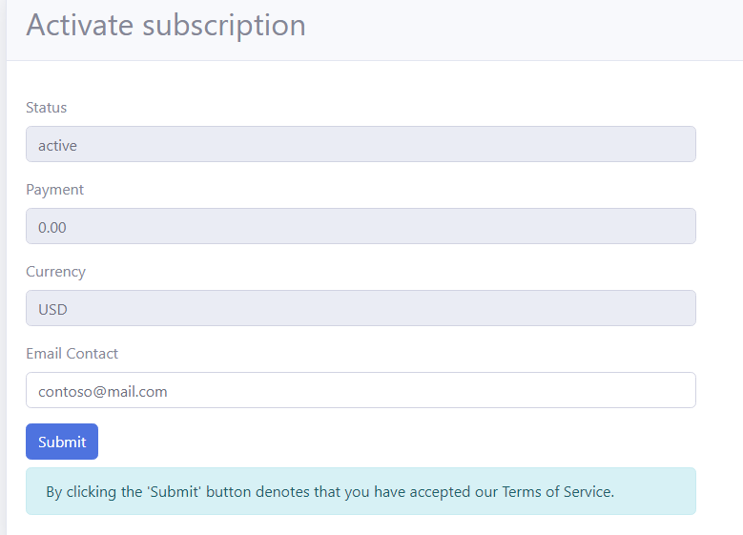Click Terms of Service text in notice
Screen dimensions: 743x535
click(558, 492)
